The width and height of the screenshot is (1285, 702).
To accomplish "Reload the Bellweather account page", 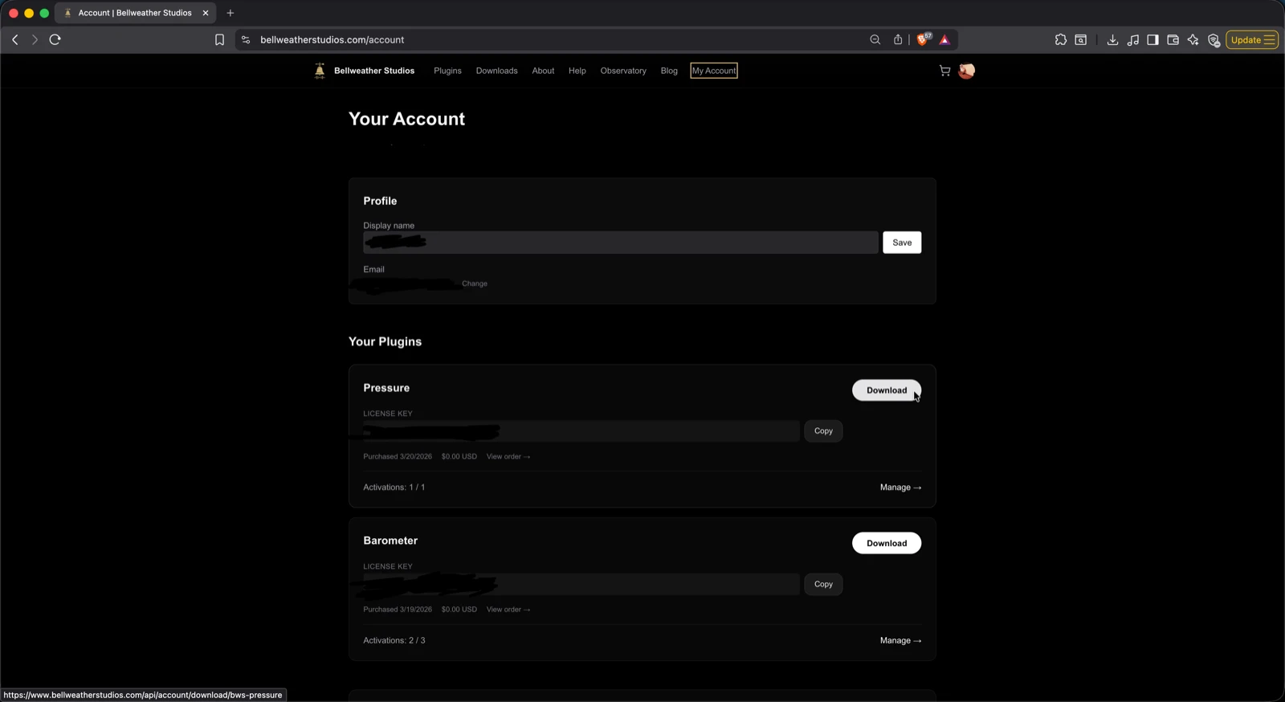I will 55,39.
